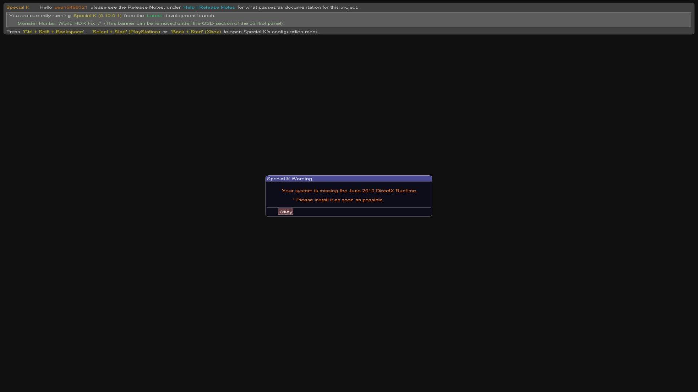Click the 'Monster Hunter: World HDR Fix' text

click(x=56, y=23)
